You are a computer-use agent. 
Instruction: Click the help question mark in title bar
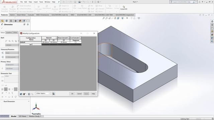point(202,2)
